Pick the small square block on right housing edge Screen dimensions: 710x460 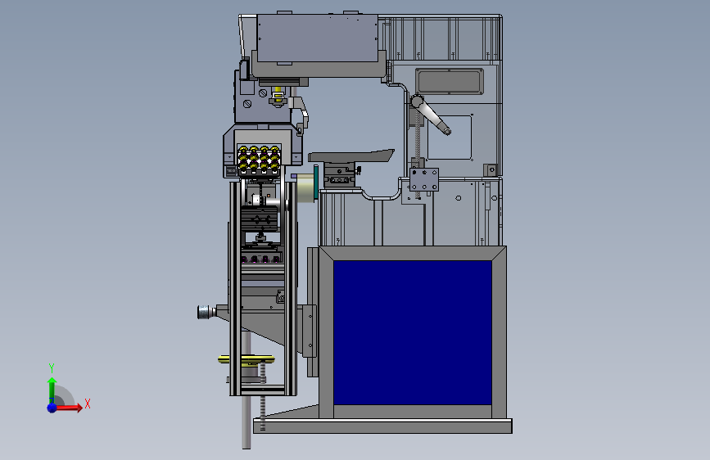(491, 169)
